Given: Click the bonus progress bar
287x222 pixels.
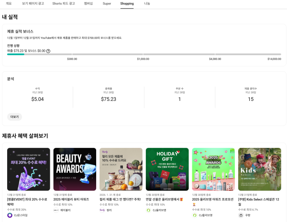Looking at the screenshot, I should [143, 55].
